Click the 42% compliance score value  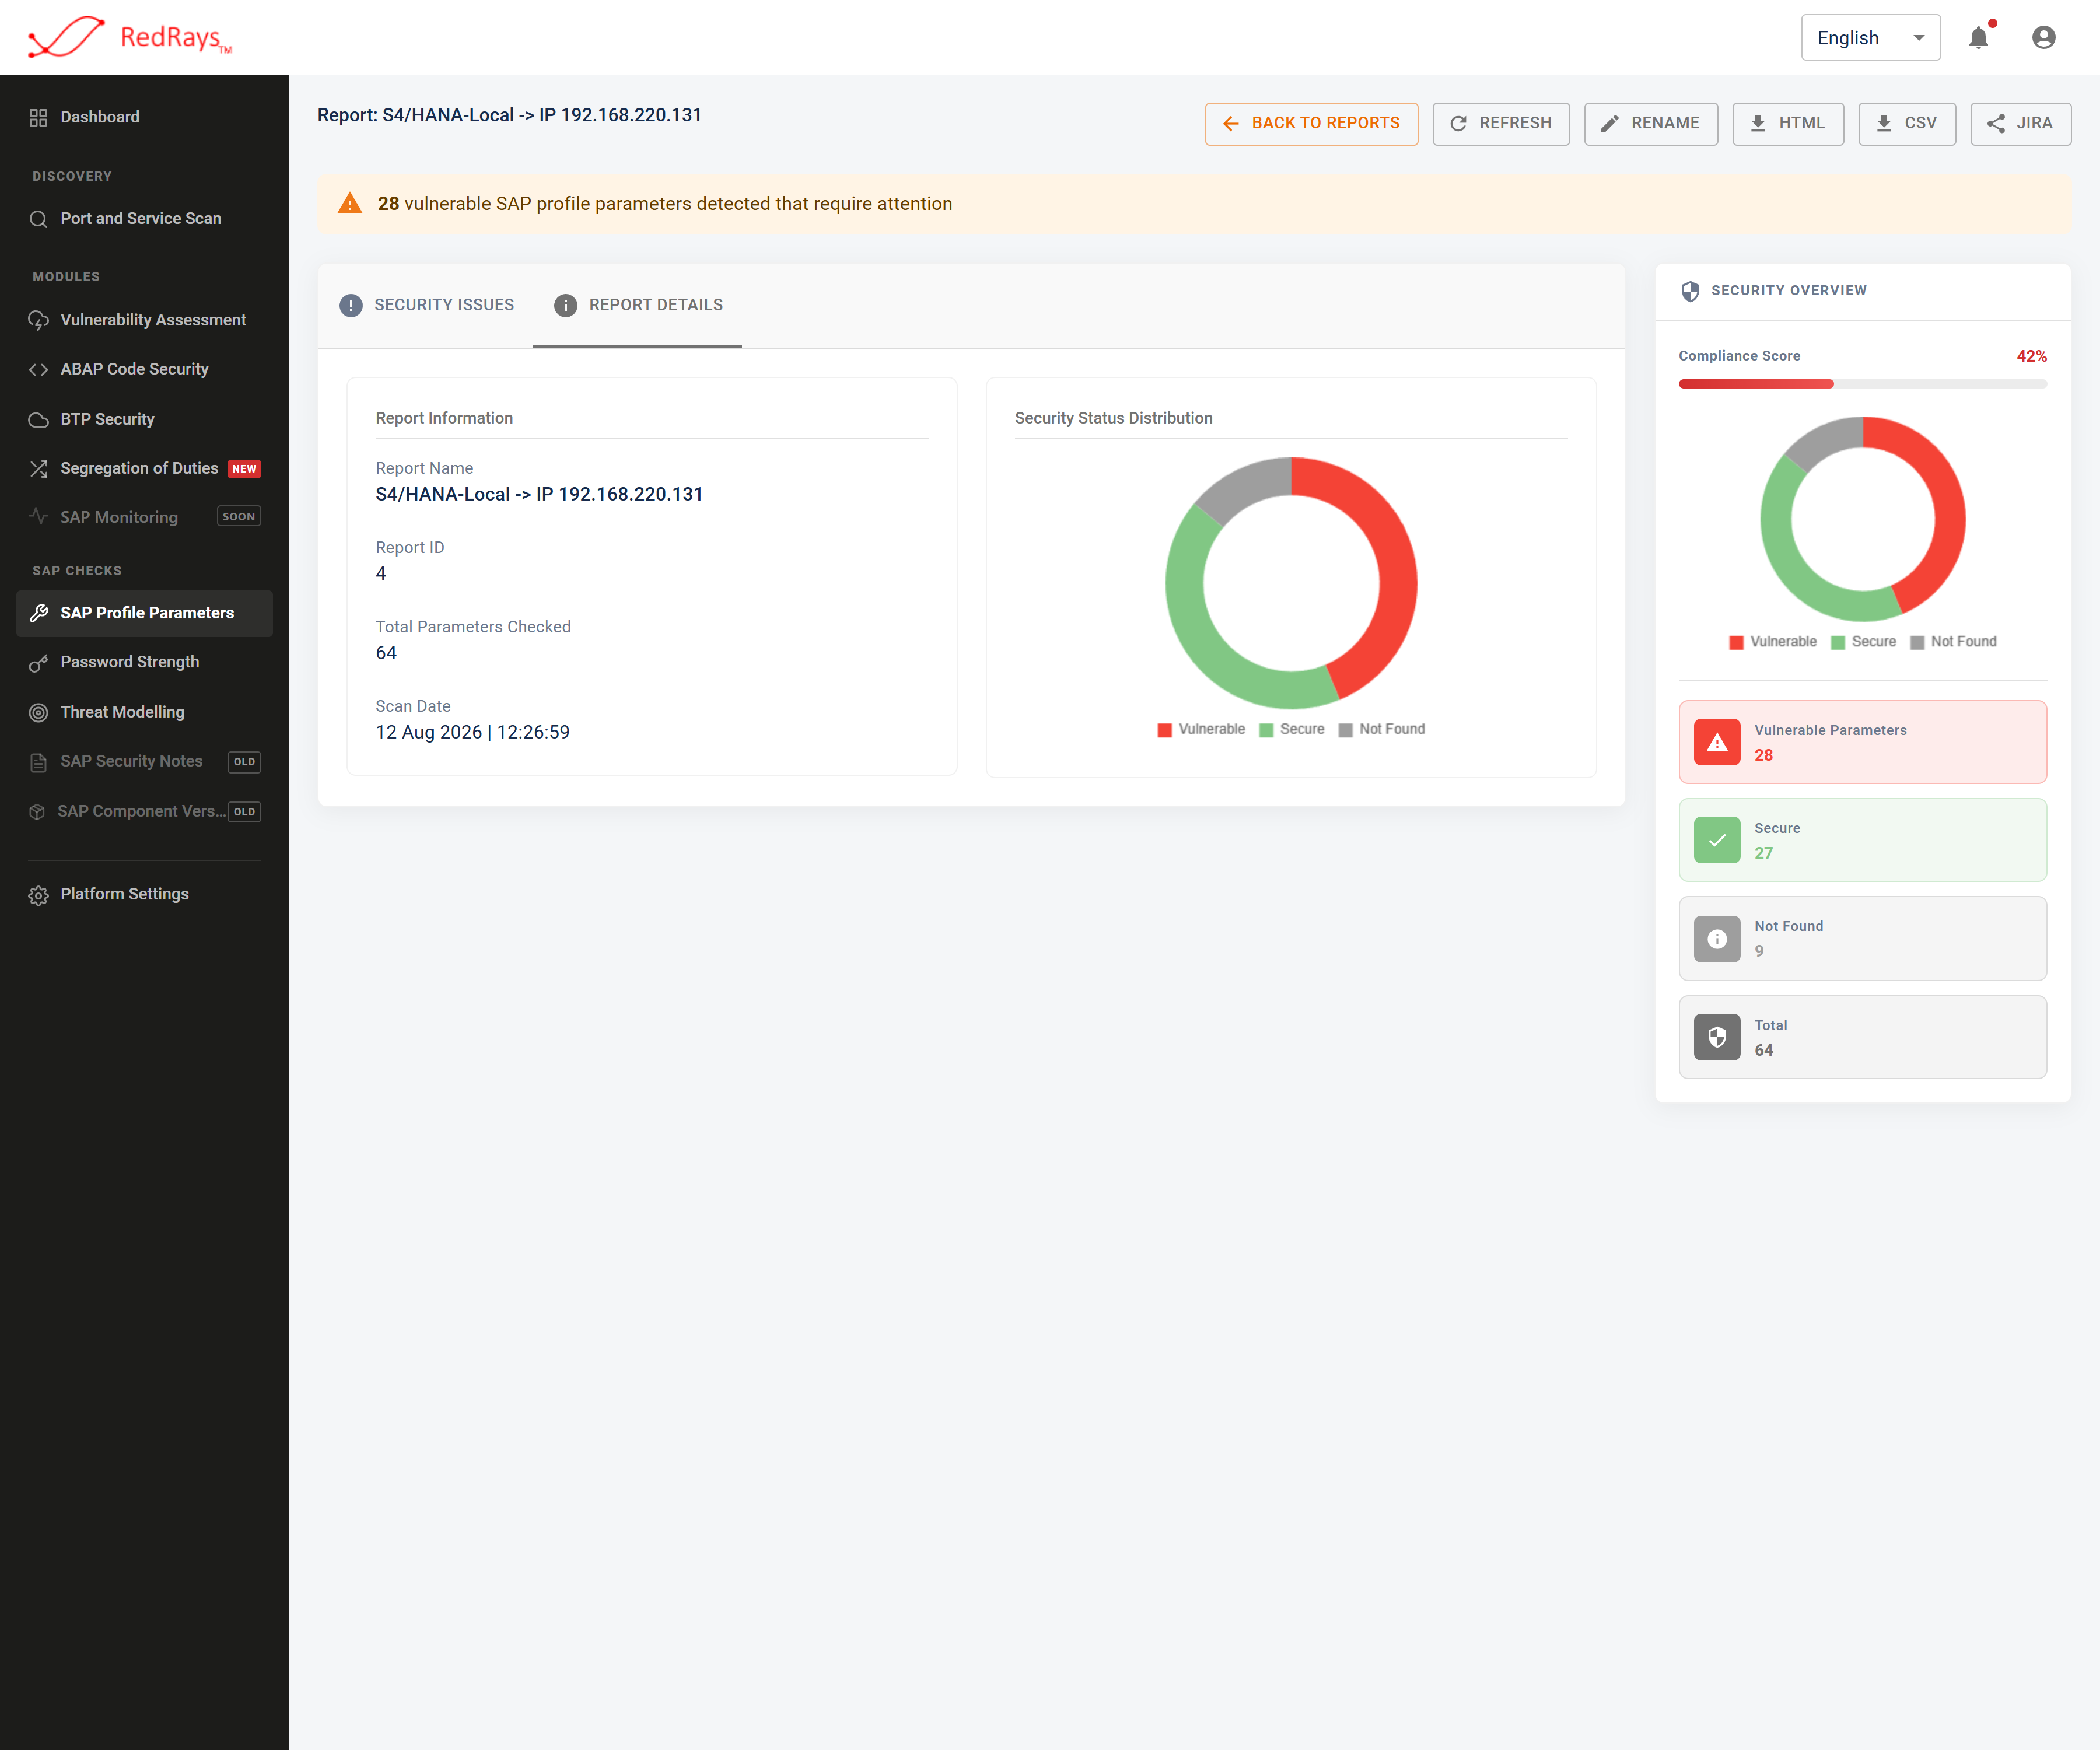pos(2031,357)
